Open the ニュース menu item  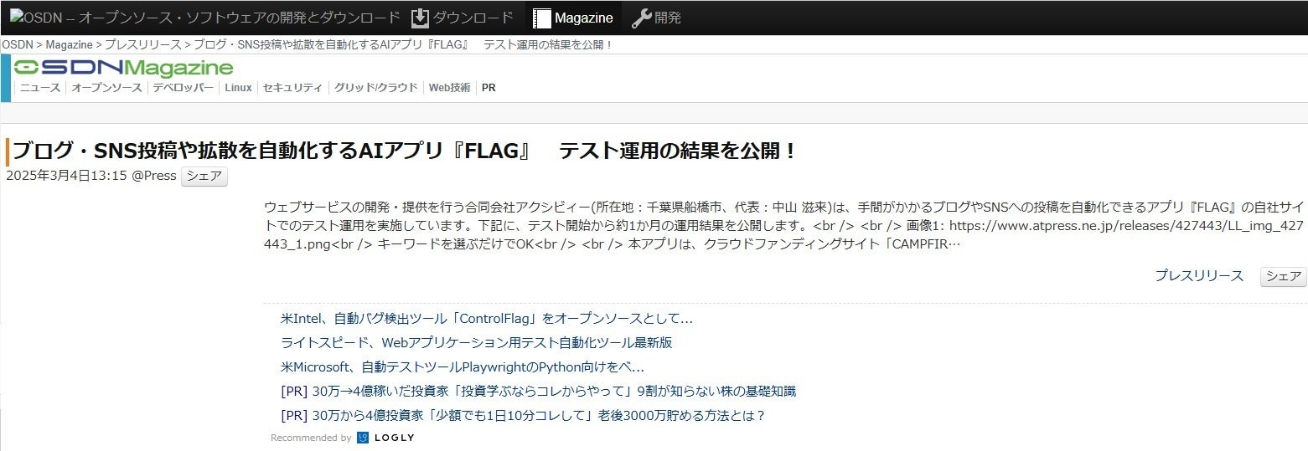40,88
